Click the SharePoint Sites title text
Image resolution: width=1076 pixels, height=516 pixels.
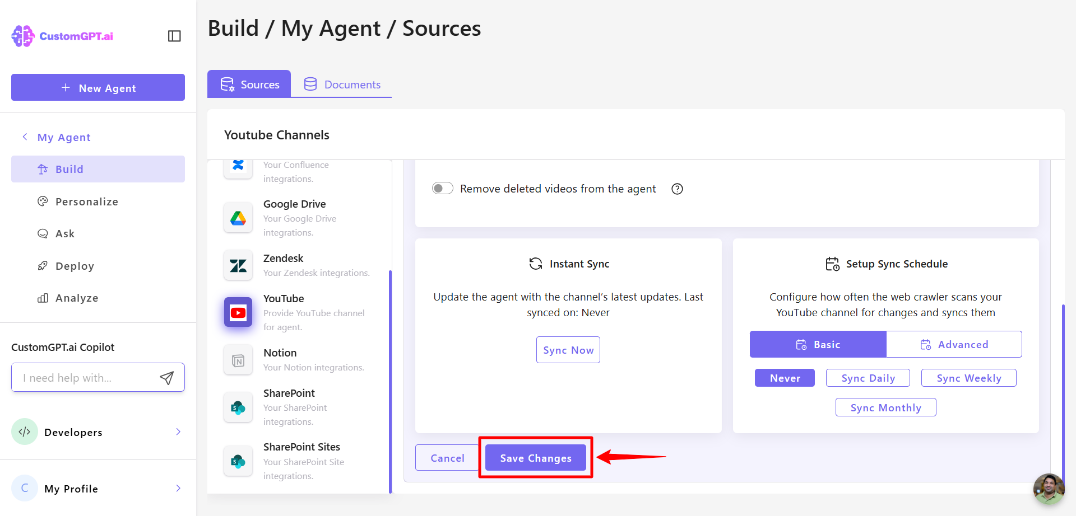(302, 447)
